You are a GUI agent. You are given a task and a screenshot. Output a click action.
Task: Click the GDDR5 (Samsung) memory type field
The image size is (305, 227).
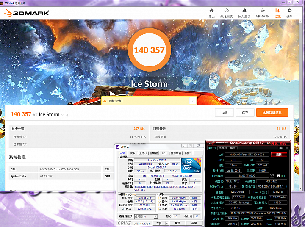[238, 202]
